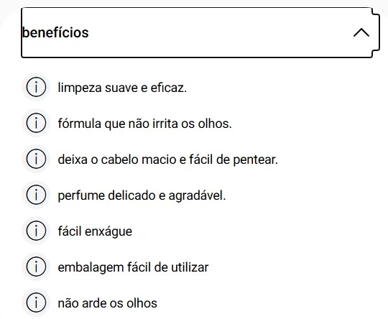Click the perfume delicado e agradável text
Viewport: 388px width, 319px height.
[142, 195]
